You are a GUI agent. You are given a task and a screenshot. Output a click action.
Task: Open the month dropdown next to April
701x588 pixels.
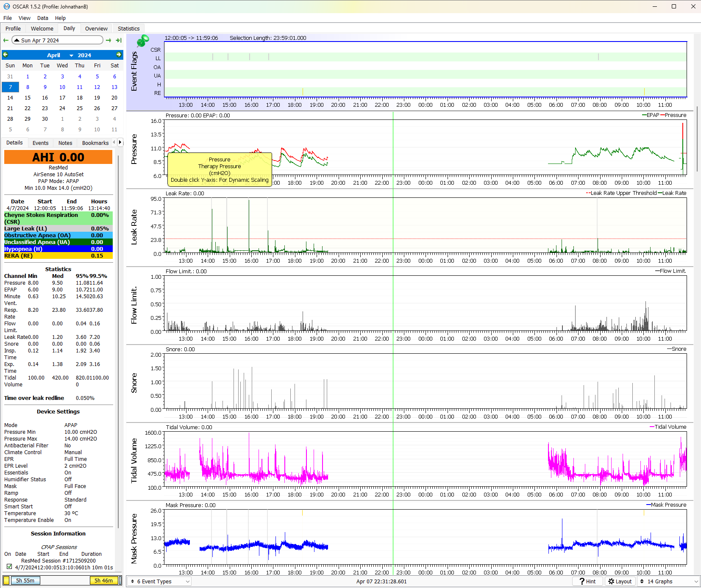71,55
